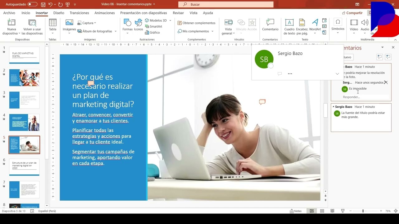The image size is (399, 224).
Task: Click the zoom slider handle
Action: tap(363, 211)
